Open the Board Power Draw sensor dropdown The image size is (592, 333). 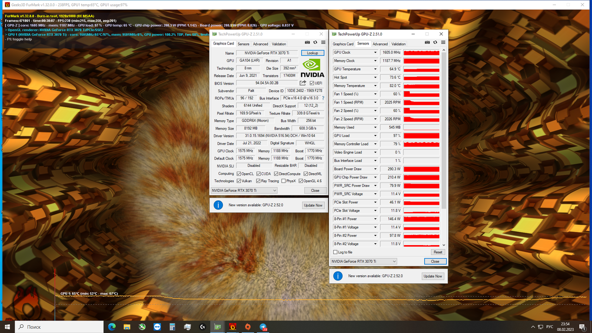click(x=375, y=169)
